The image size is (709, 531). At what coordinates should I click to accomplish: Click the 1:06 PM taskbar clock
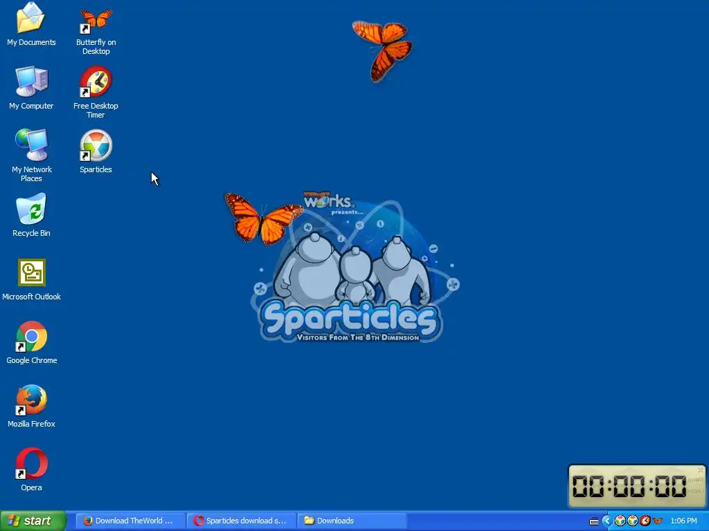coord(683,521)
